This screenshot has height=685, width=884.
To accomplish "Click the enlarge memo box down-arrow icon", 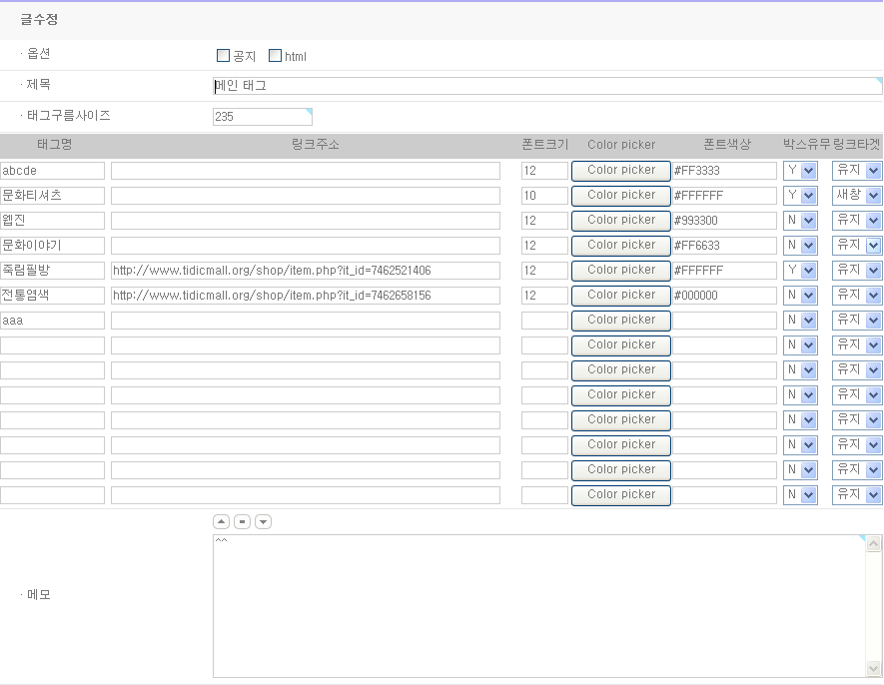I will tap(263, 522).
